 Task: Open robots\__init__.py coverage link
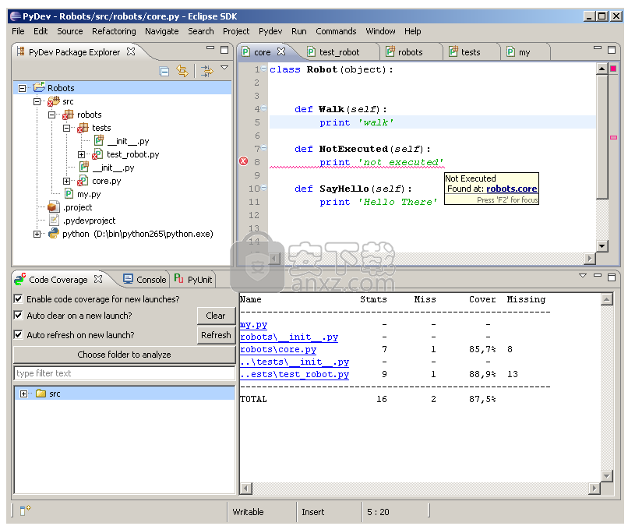tap(289, 337)
